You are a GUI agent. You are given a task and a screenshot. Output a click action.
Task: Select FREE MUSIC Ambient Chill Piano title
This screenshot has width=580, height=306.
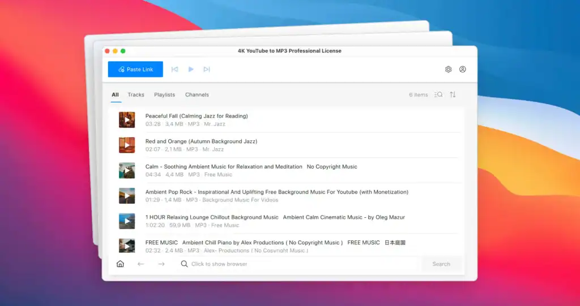click(276, 243)
